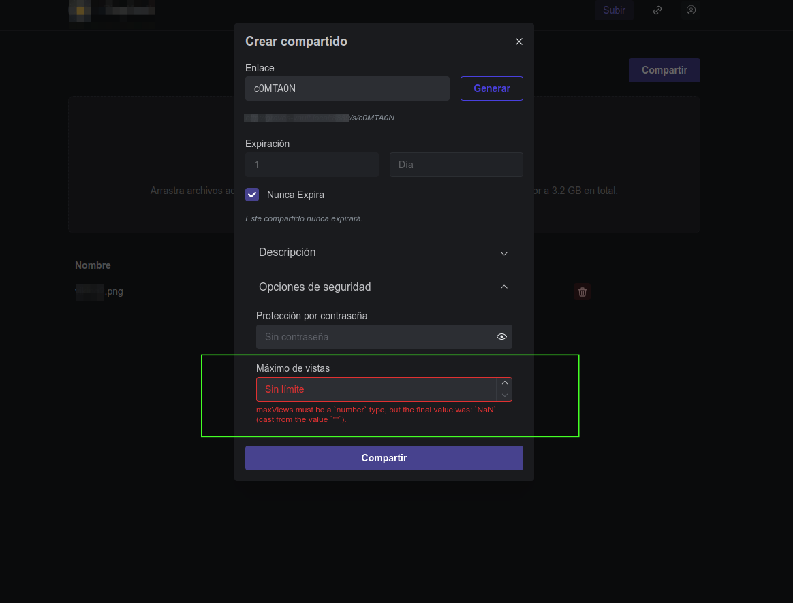Click the expiration number field
This screenshot has height=603, width=793.
tap(311, 165)
